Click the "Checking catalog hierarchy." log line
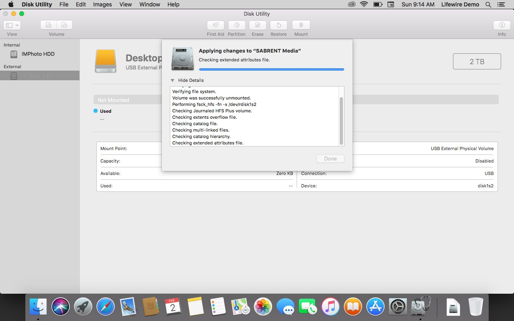This screenshot has width=514, height=321. [201, 136]
